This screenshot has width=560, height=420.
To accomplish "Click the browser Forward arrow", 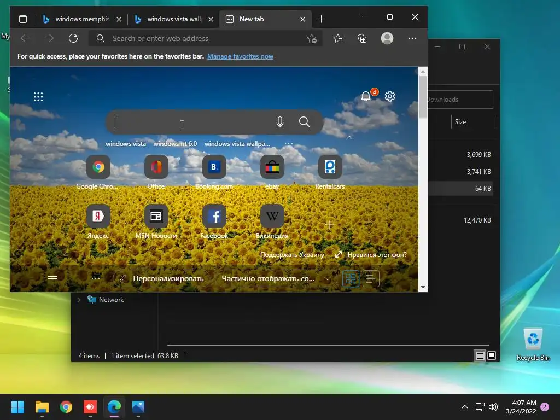I will point(49,38).
